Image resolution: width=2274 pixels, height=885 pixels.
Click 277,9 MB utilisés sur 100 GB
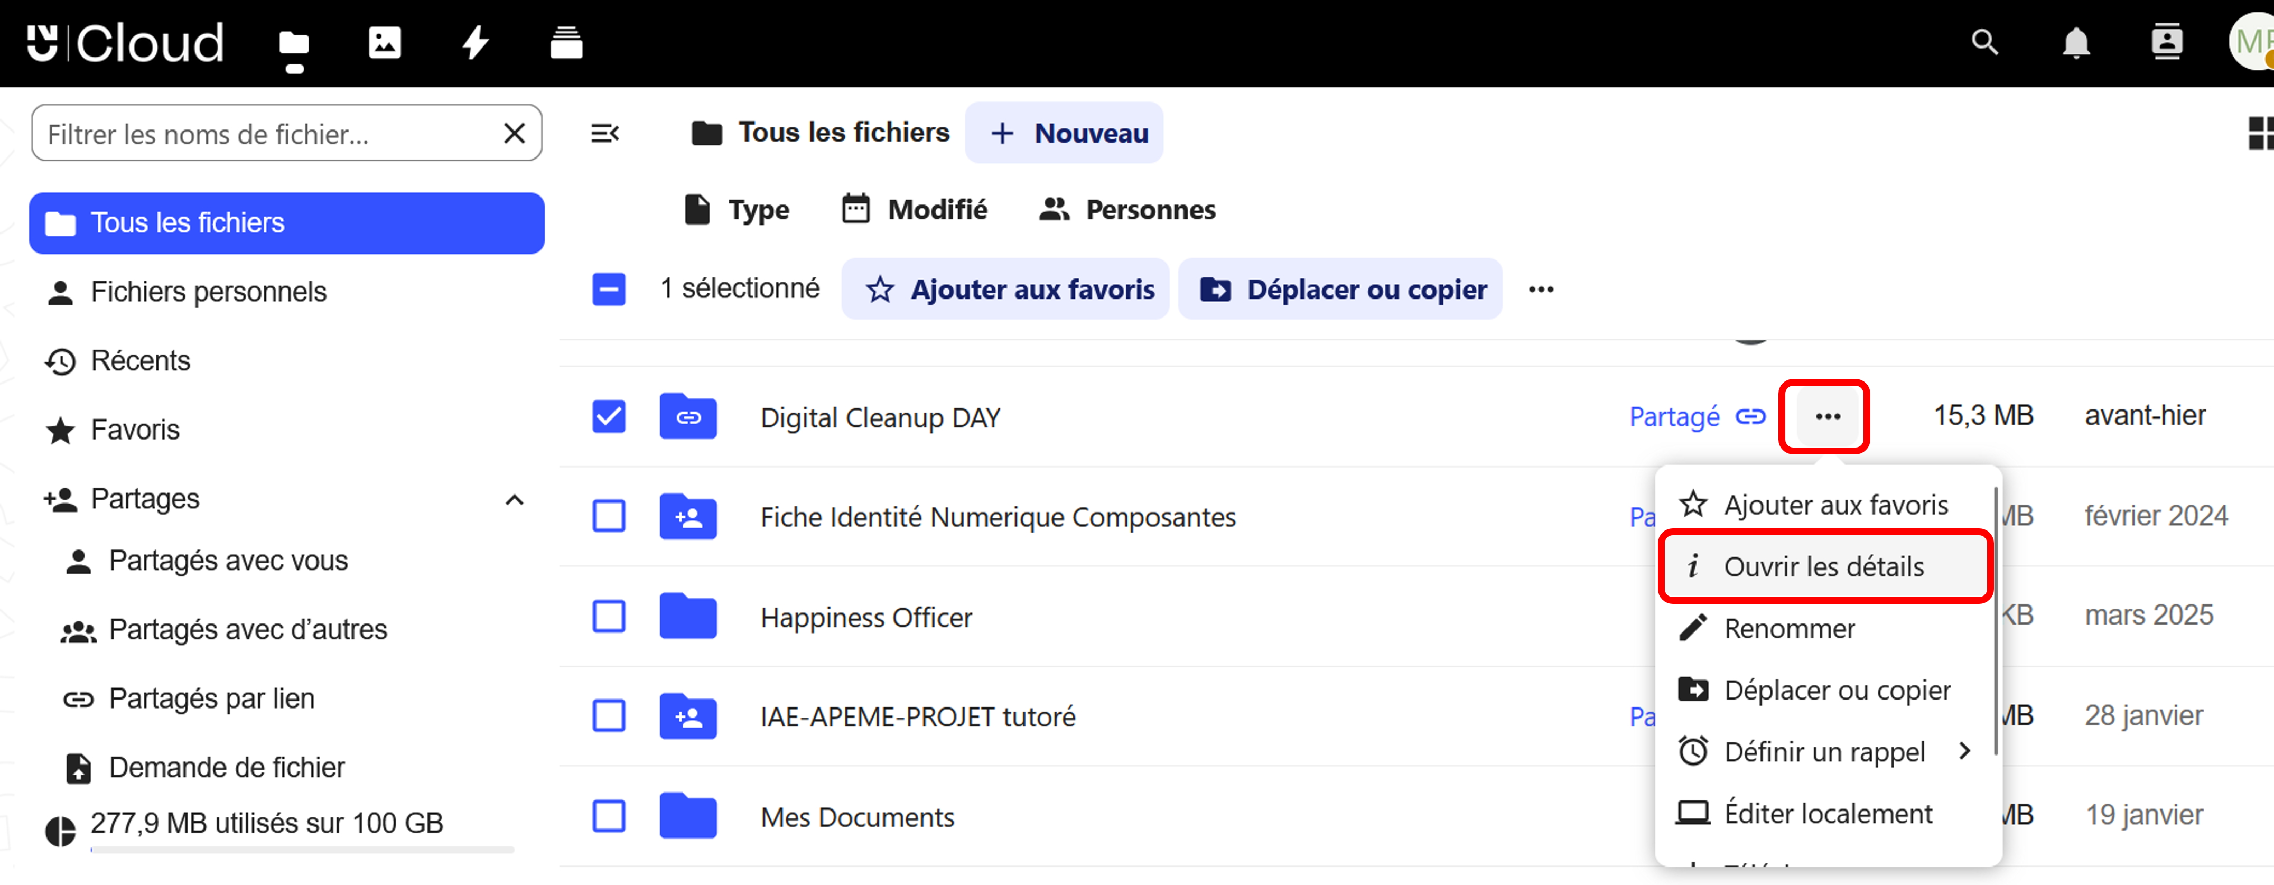(x=267, y=823)
